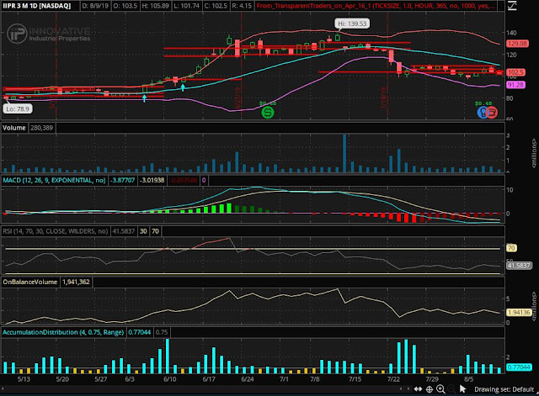Click the RSI (14, 70, 30, CLOSE, WILDERS) label
This screenshot has height=396, width=539.
click(56, 231)
